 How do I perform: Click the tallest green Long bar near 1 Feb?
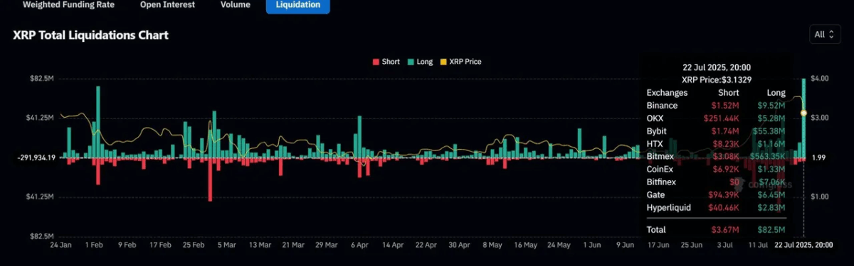point(98,122)
